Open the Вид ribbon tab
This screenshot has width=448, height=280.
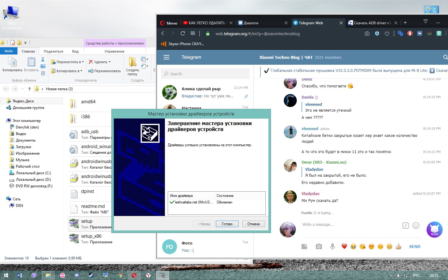coord(75,51)
